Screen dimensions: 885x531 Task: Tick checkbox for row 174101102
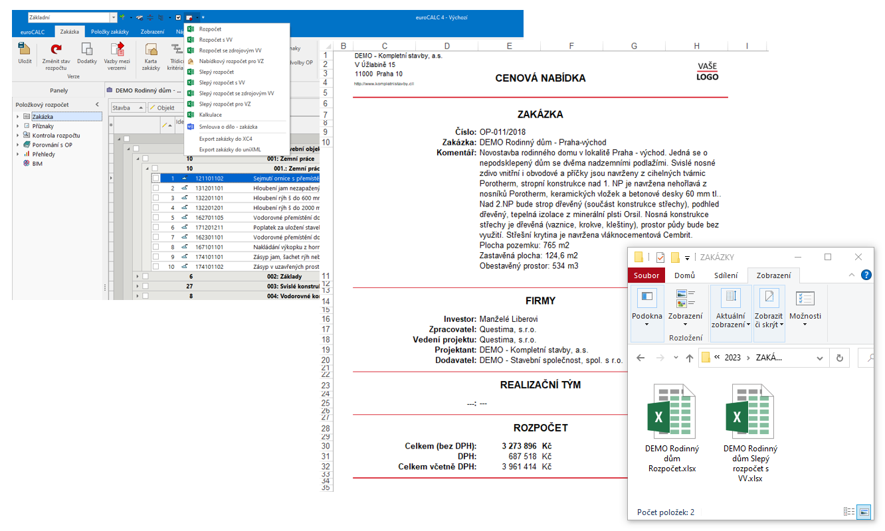click(x=155, y=266)
